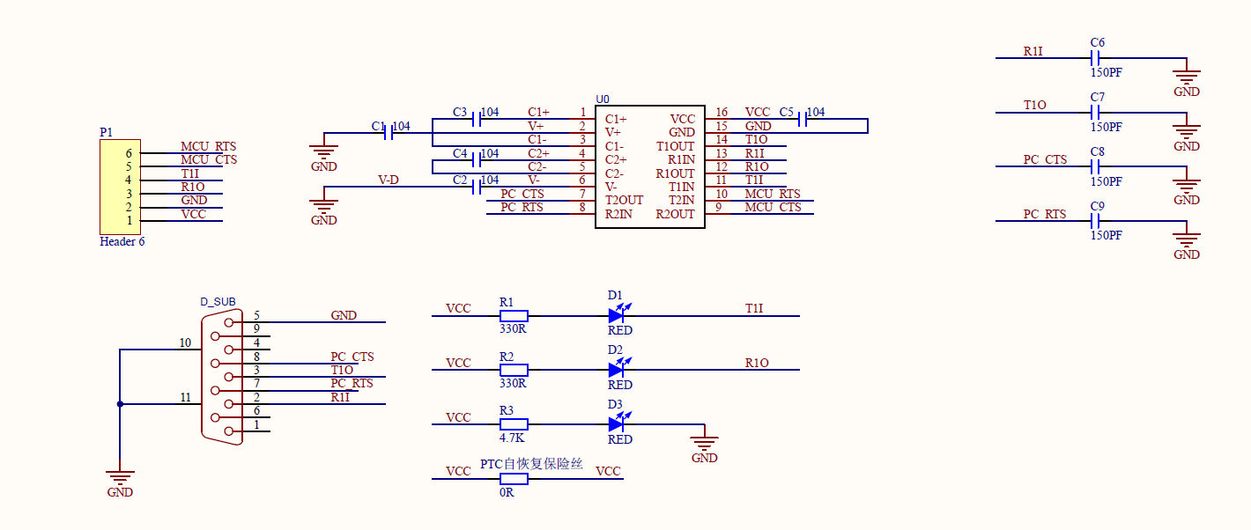This screenshot has width=1251, height=530.
Task: Select the 'PTC自恢复保险丝' label
Action: pyautogui.click(x=532, y=464)
